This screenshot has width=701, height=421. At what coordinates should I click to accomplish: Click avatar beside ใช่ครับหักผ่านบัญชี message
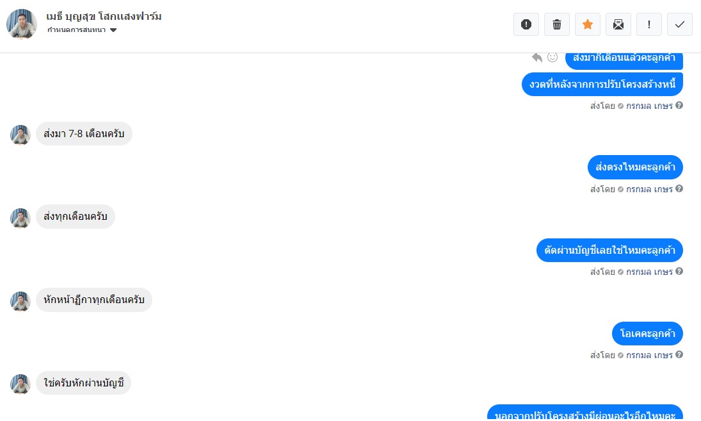(20, 384)
